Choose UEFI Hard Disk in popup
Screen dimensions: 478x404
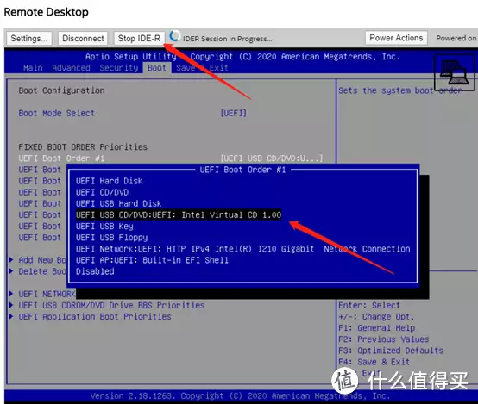click(109, 181)
